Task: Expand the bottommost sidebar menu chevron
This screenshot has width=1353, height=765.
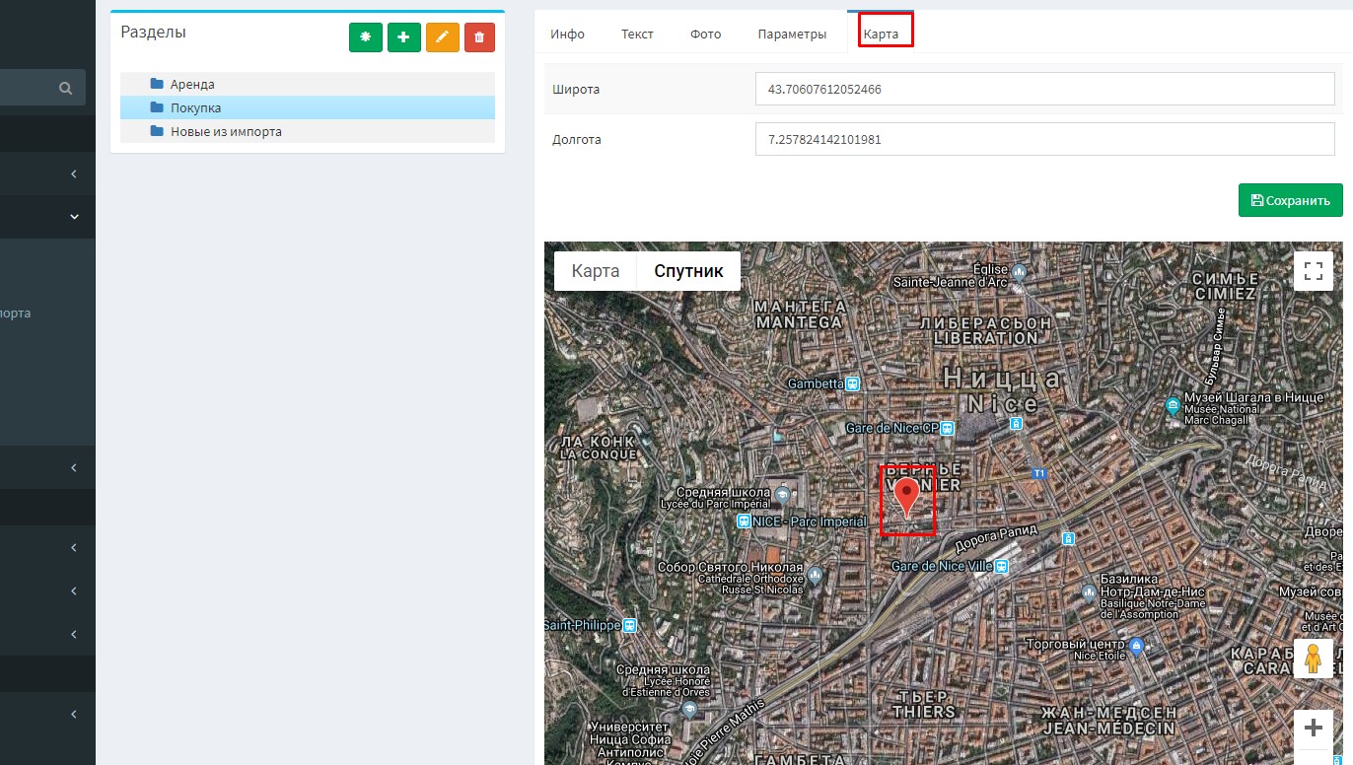Action: point(74,714)
